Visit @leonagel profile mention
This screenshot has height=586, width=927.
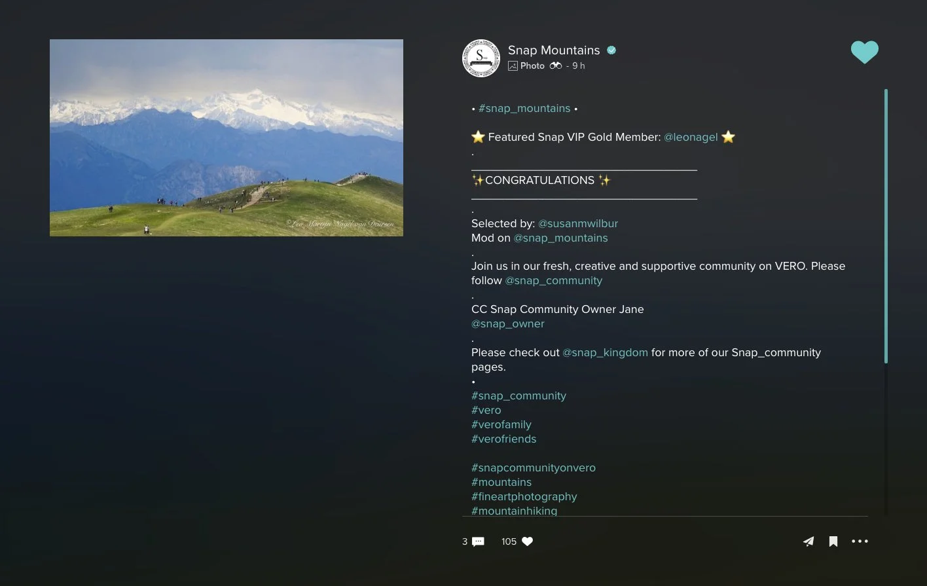coord(691,137)
